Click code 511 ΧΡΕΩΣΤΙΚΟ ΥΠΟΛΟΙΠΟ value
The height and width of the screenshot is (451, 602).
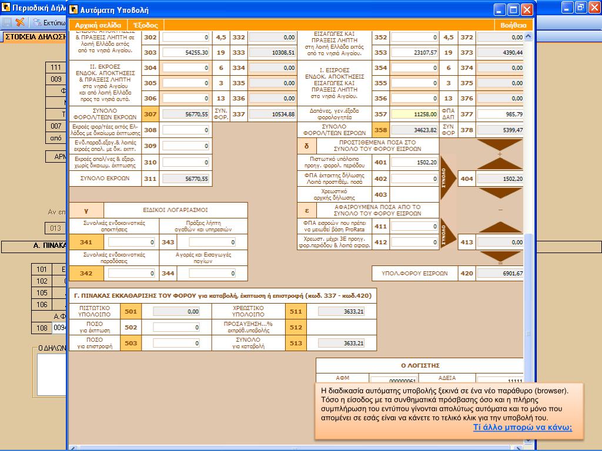point(342,311)
